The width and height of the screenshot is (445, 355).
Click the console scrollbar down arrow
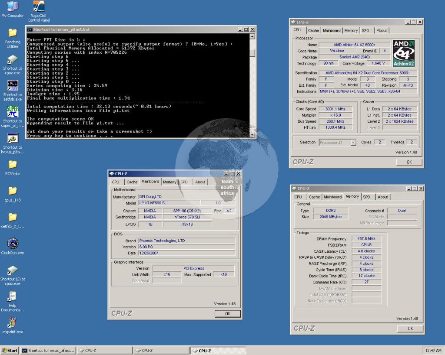[x=252, y=135]
